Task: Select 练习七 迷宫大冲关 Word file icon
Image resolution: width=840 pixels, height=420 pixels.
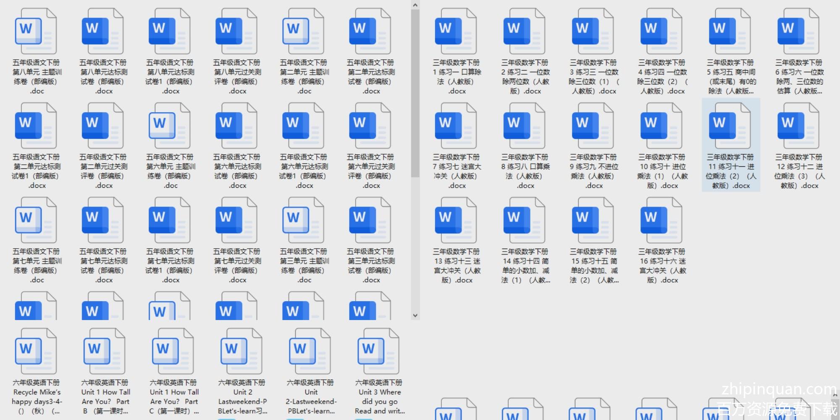Action: click(x=456, y=126)
